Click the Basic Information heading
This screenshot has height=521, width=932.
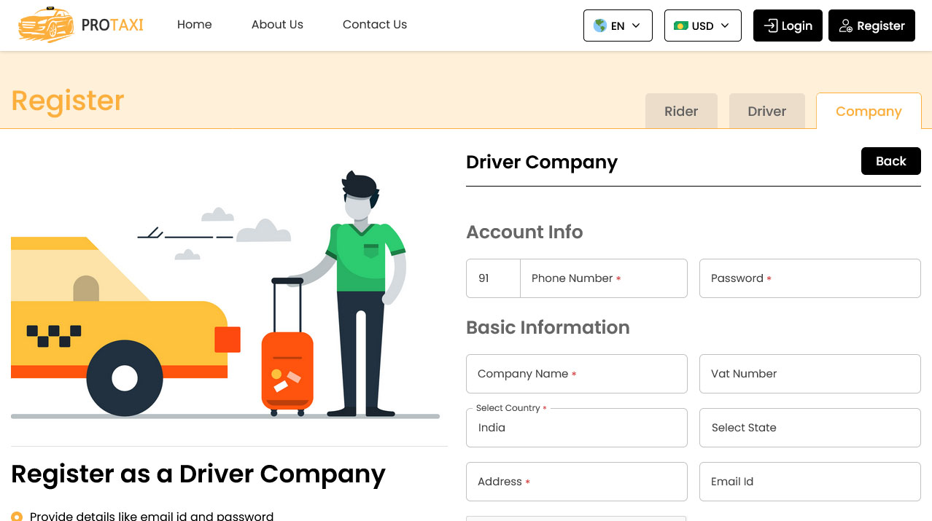click(x=548, y=327)
